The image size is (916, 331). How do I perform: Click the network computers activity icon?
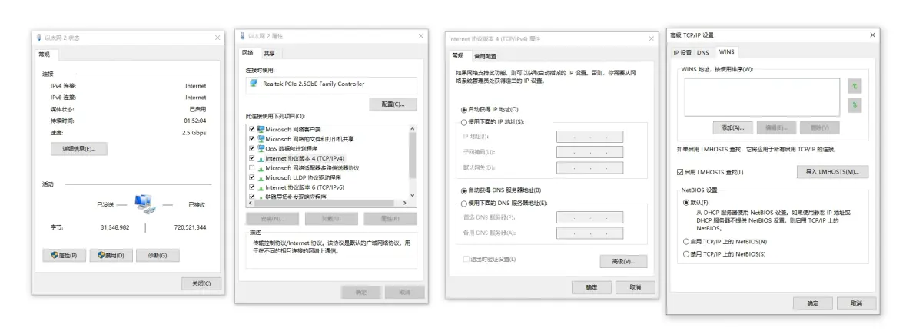point(145,204)
